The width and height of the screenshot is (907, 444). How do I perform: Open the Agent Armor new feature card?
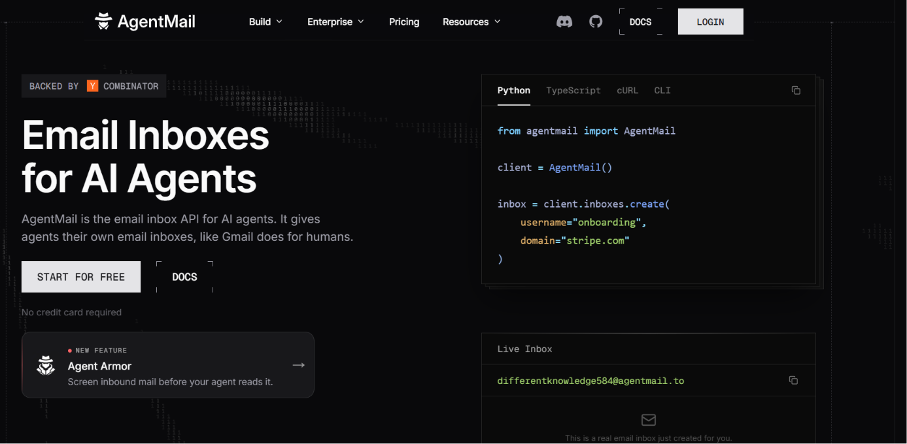(168, 365)
